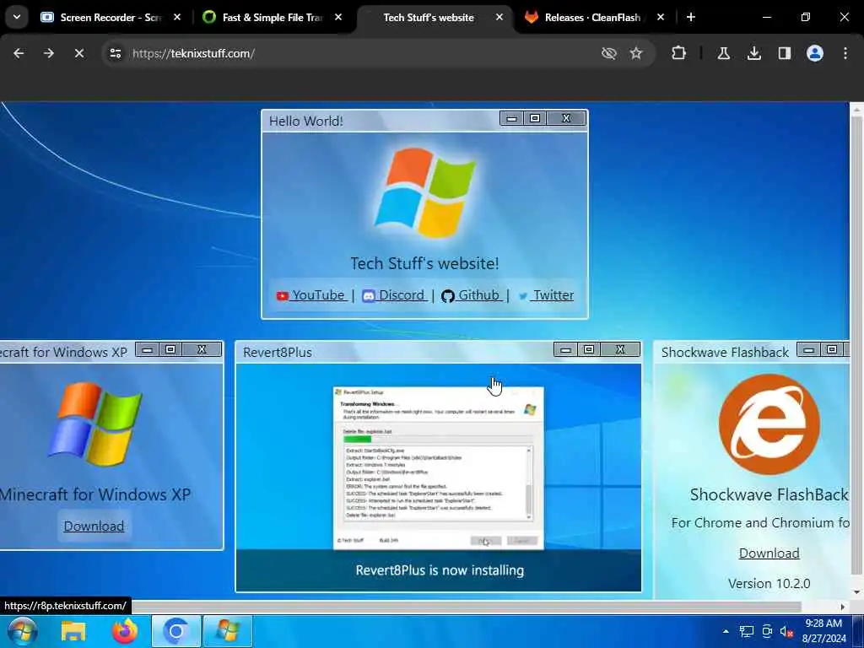Minimize the Shockwave Flashback window

tap(808, 349)
